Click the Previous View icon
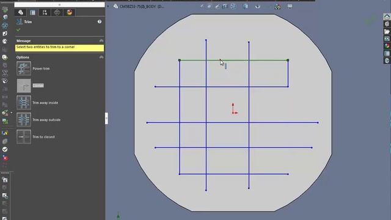 [217, 7]
